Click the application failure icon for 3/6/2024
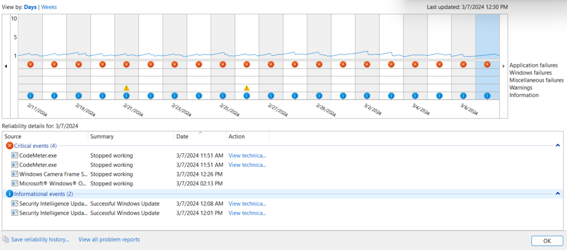This screenshot has height=250, width=567. click(x=463, y=65)
